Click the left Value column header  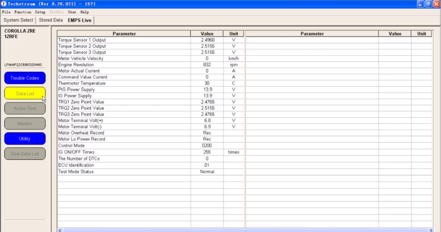point(207,34)
